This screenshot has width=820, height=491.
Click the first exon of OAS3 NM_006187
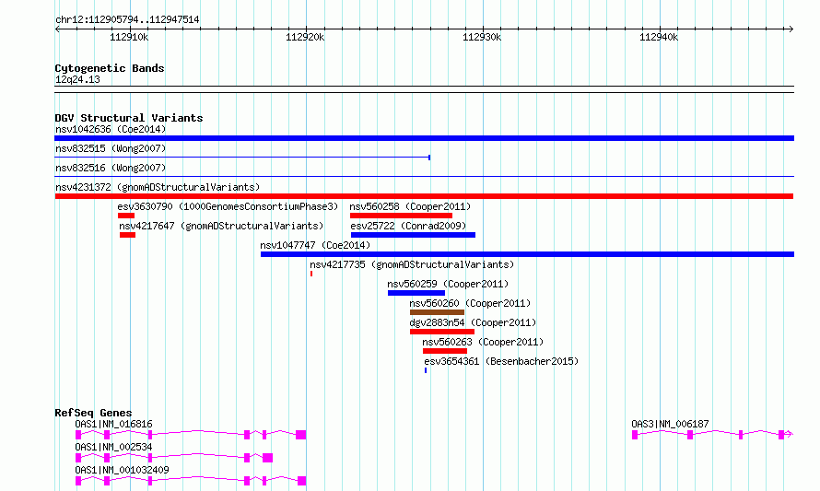(635, 435)
